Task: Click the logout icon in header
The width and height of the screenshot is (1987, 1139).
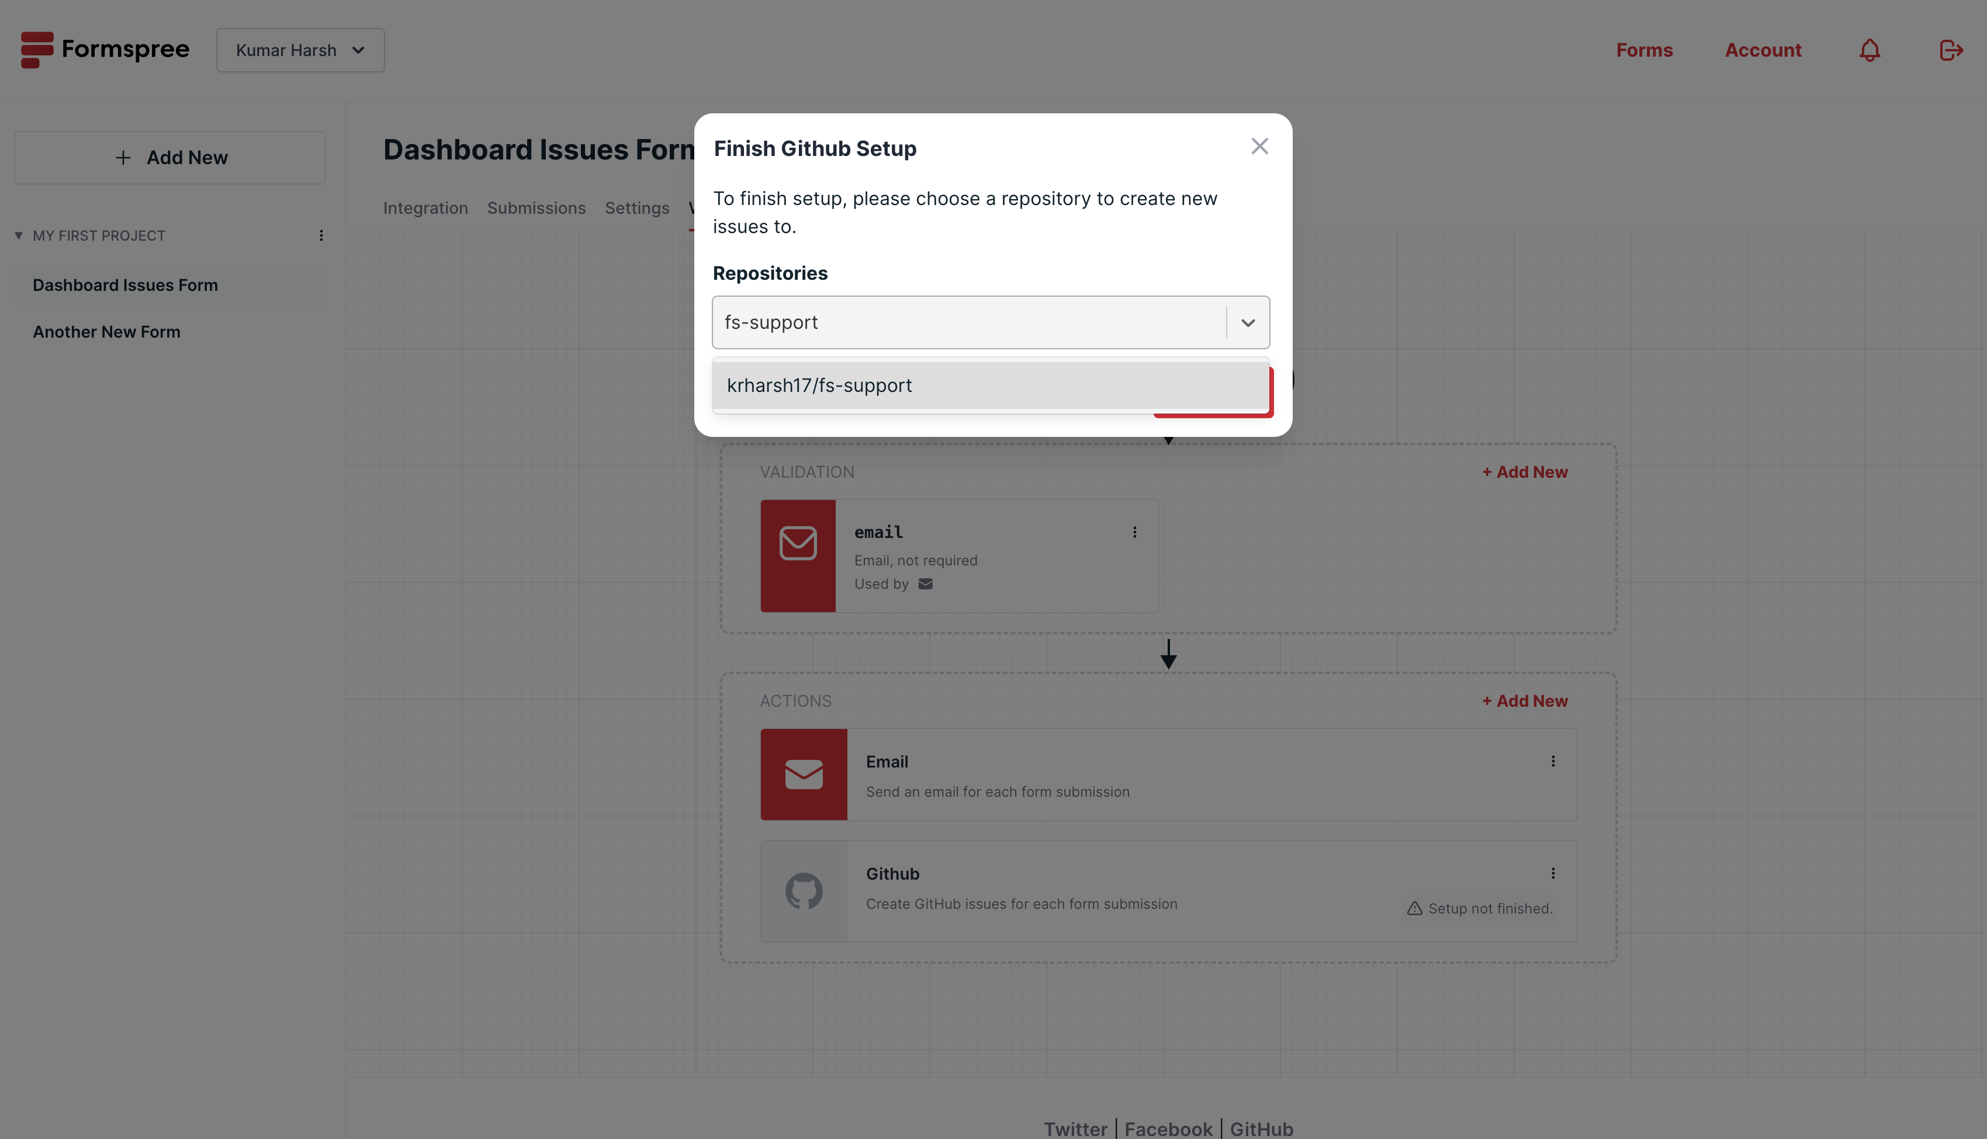Action: pyautogui.click(x=1951, y=50)
